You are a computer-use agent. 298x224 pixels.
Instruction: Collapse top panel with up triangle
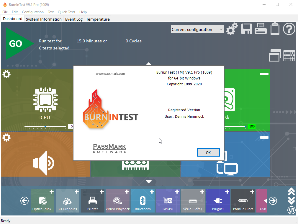(149, 64)
